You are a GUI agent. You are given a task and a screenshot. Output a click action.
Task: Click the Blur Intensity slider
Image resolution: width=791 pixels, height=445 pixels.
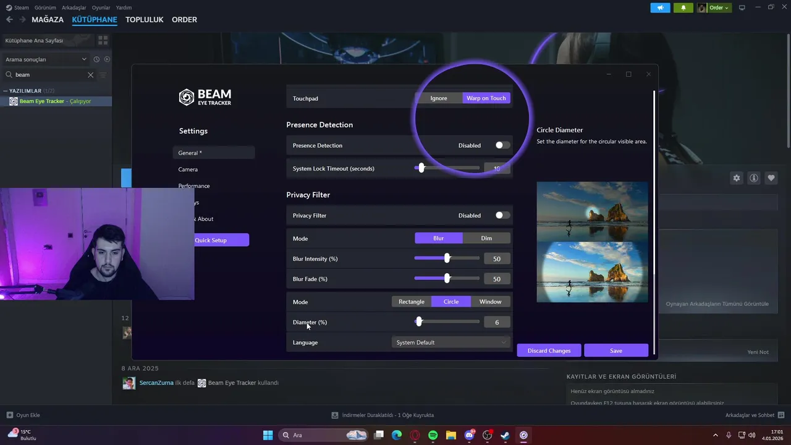(x=447, y=258)
